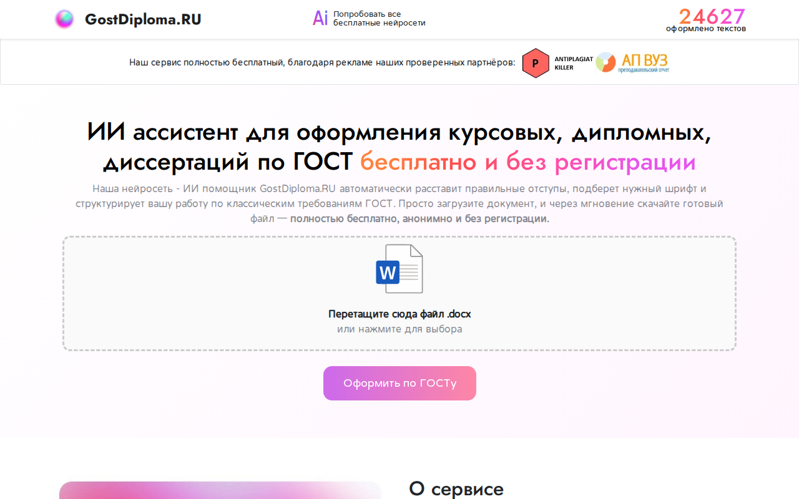
Task: Click the partner advertising notice text
Action: point(323,62)
